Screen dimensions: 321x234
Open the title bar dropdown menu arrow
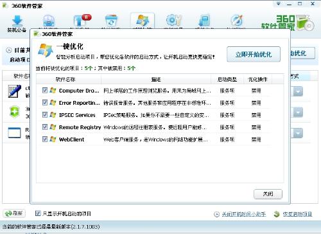click(279, 4)
